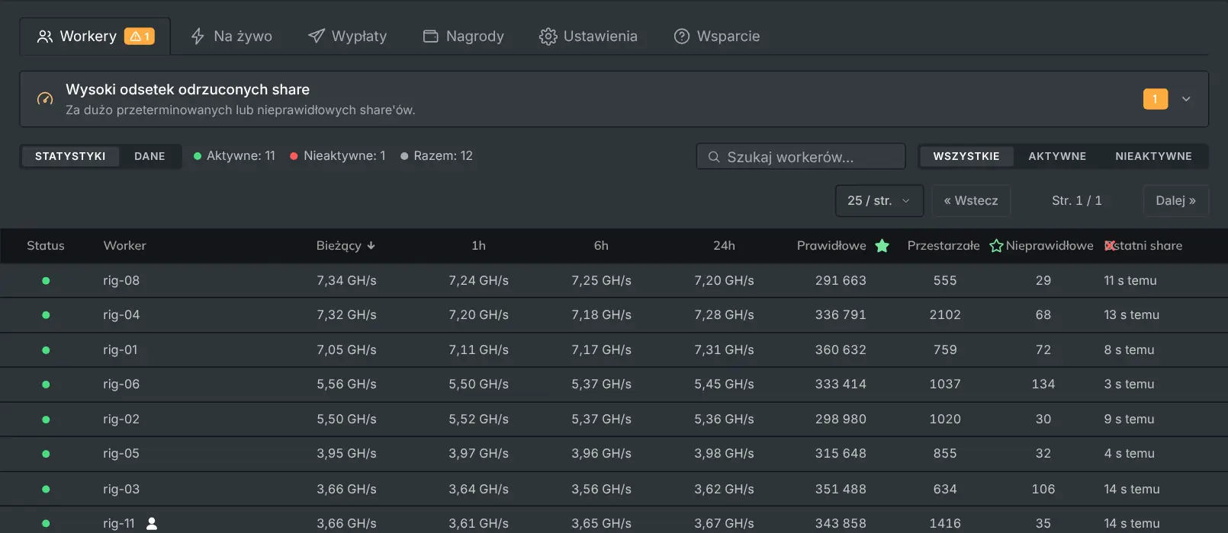Click the green status dot of rig-02

pyautogui.click(x=46, y=420)
